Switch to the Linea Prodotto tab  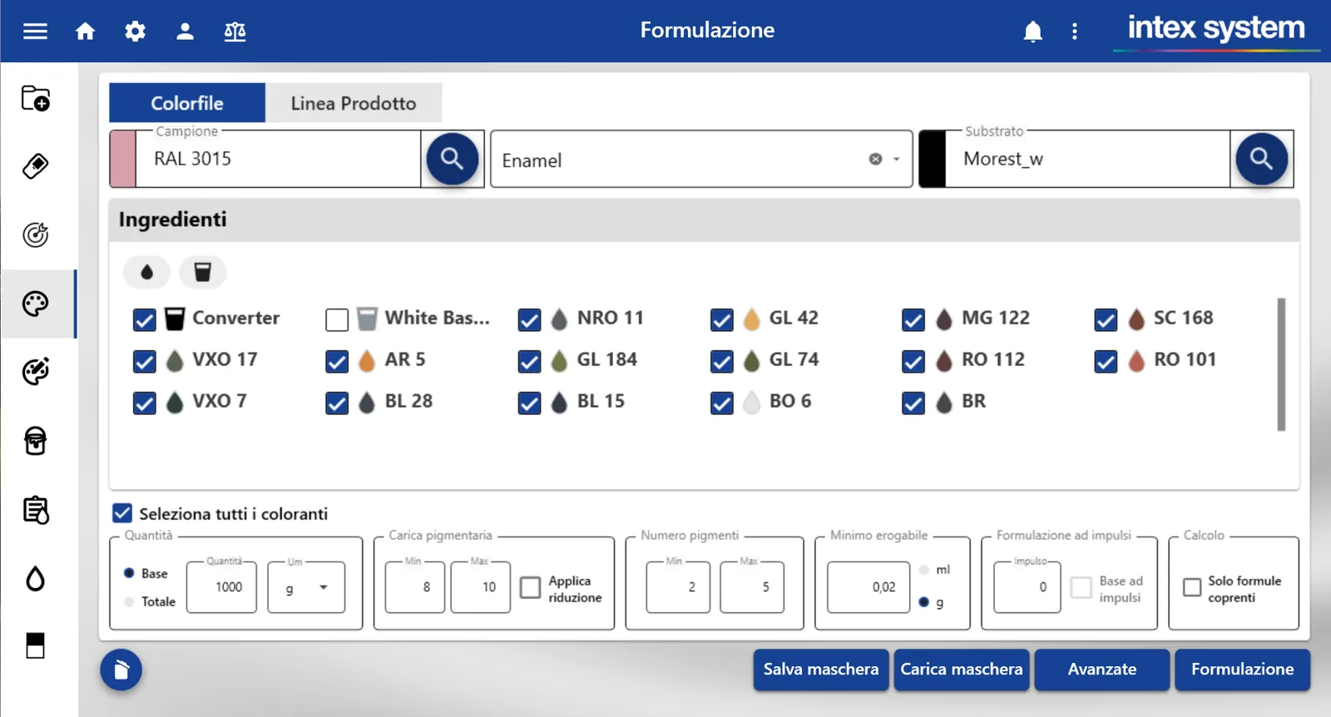pos(354,103)
